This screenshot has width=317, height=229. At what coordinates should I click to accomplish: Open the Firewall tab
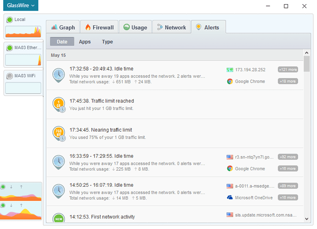pos(100,28)
